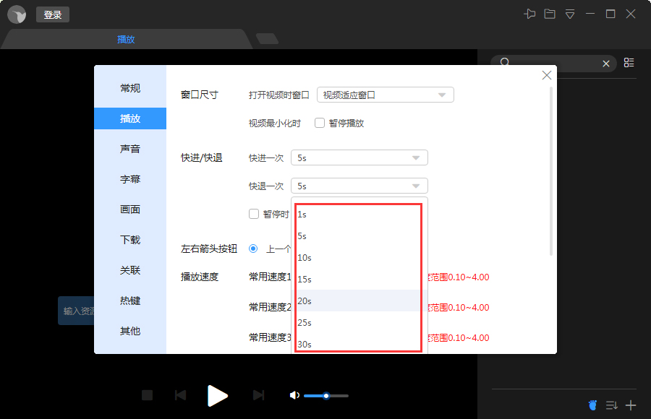This screenshot has width=651, height=419.
Task: Click the mute speaker icon in playback bar
Action: 294,395
